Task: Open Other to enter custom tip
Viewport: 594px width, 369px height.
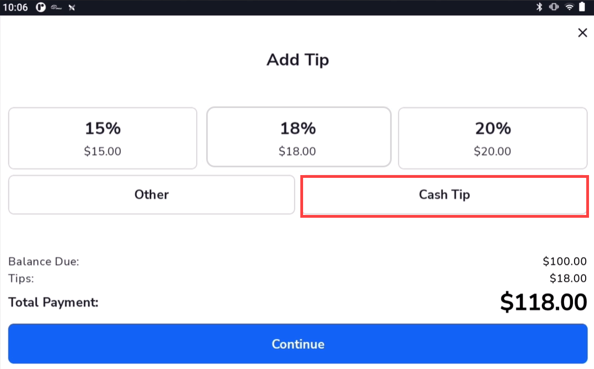Action: click(151, 194)
